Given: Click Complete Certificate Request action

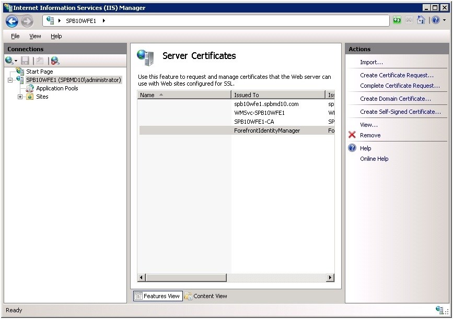Looking at the screenshot, I should pyautogui.click(x=400, y=86).
